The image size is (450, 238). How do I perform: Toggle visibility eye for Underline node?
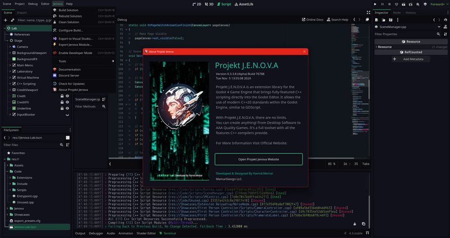67,108
